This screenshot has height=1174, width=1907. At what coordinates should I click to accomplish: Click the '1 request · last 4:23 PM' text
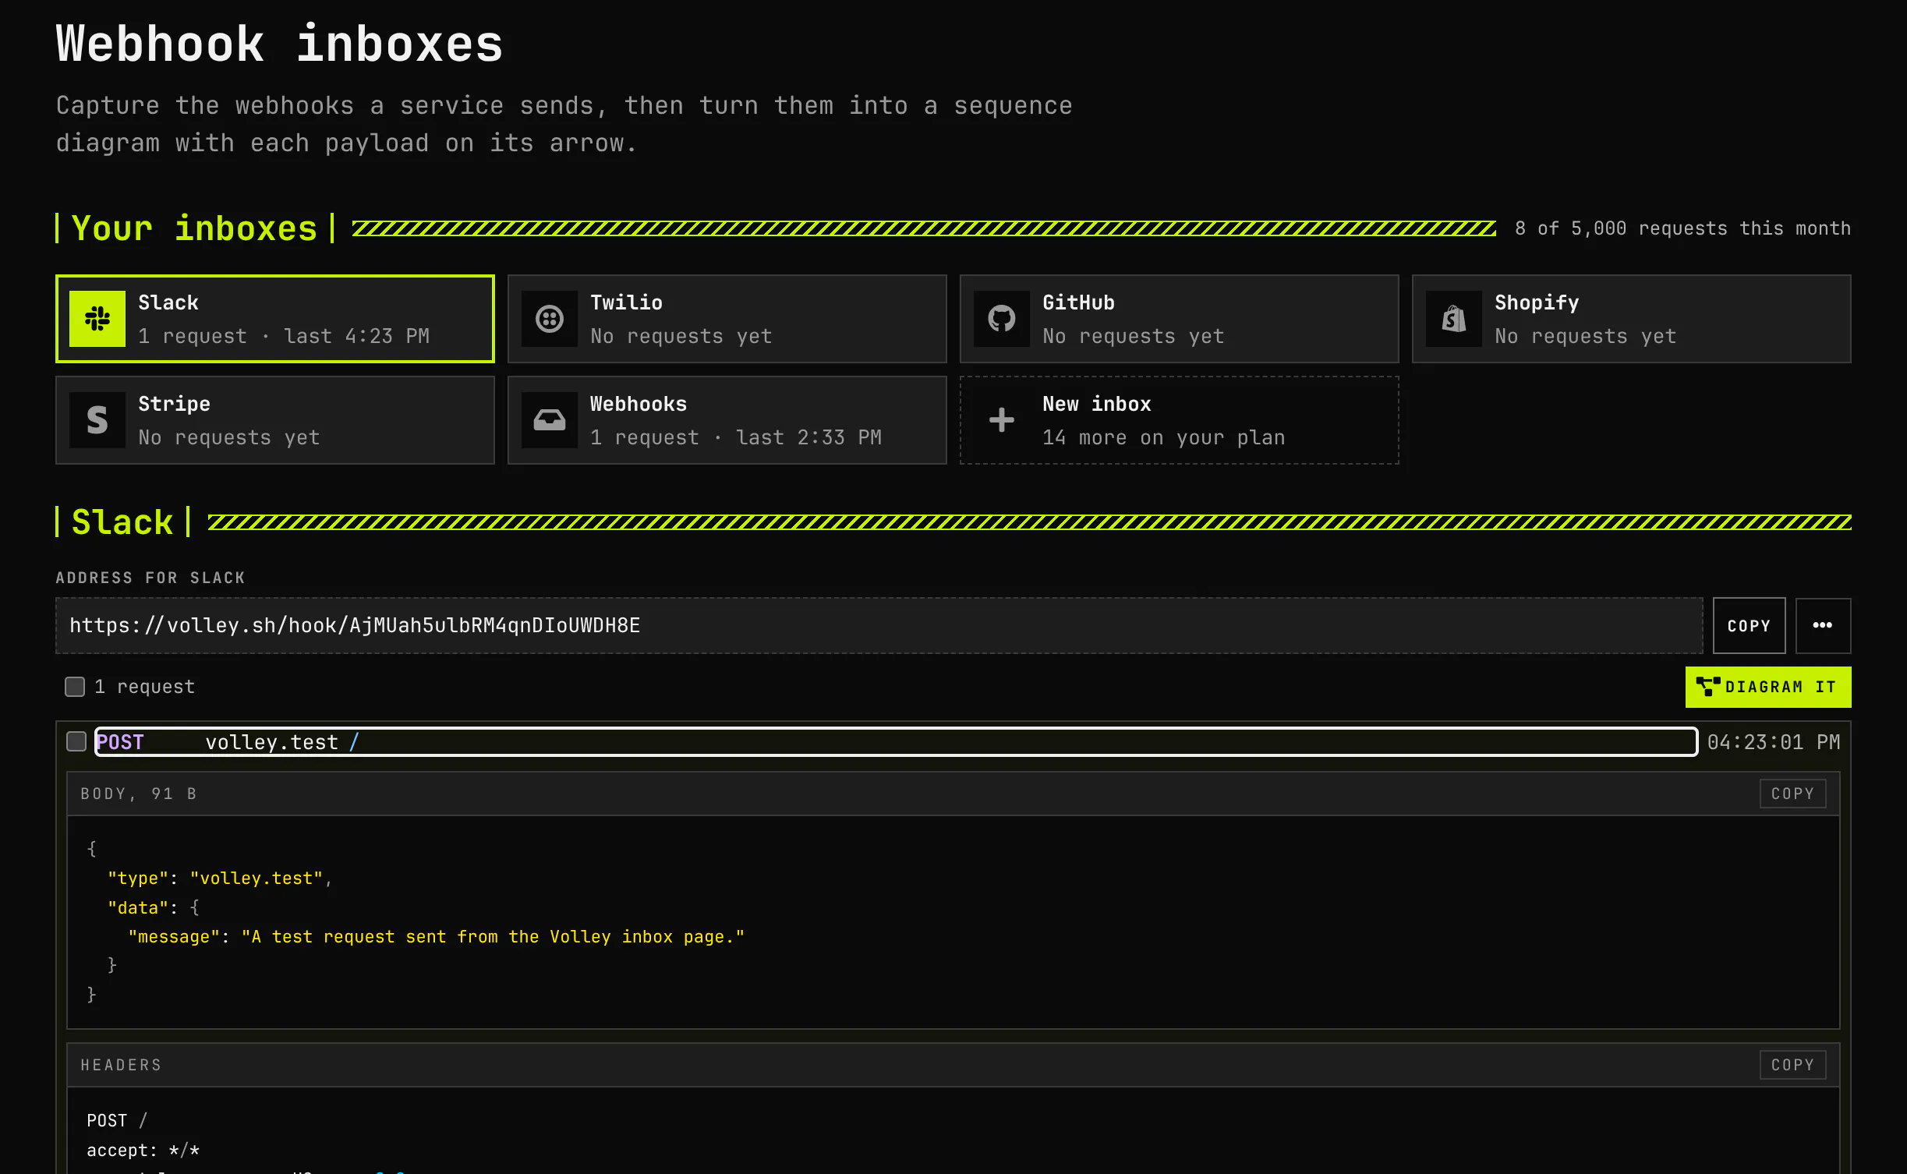284,336
